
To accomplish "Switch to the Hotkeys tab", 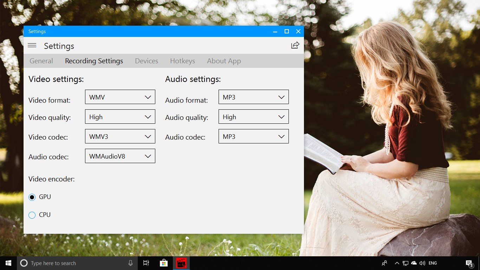I will (x=182, y=61).
